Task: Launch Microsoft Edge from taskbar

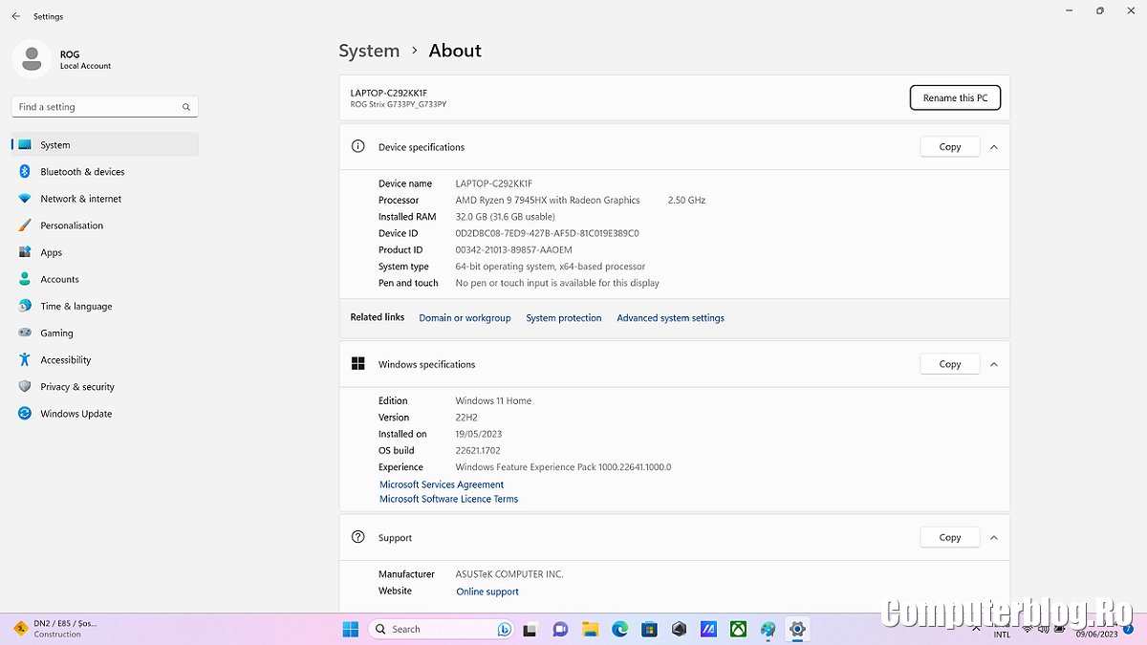Action: point(619,629)
